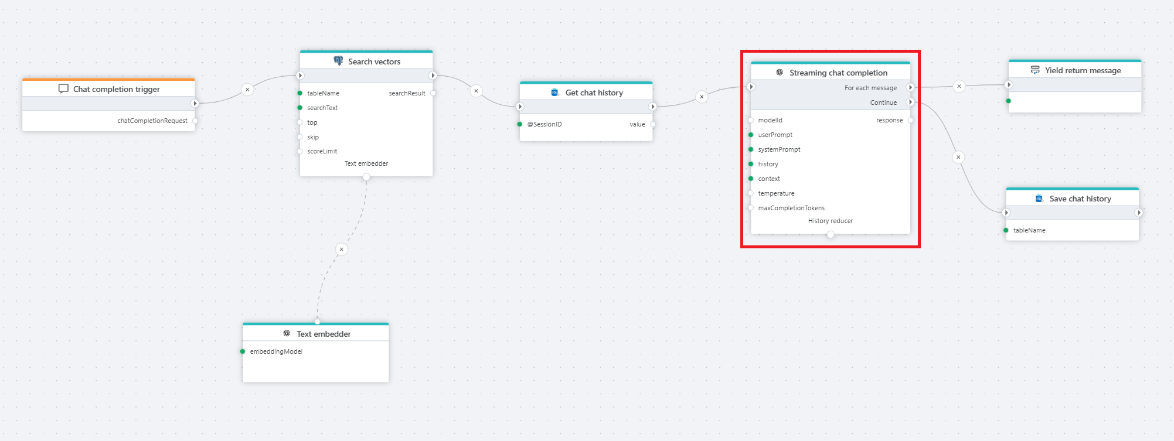Delete the Continue link to Save chat history
1174x441 pixels.
pos(958,157)
